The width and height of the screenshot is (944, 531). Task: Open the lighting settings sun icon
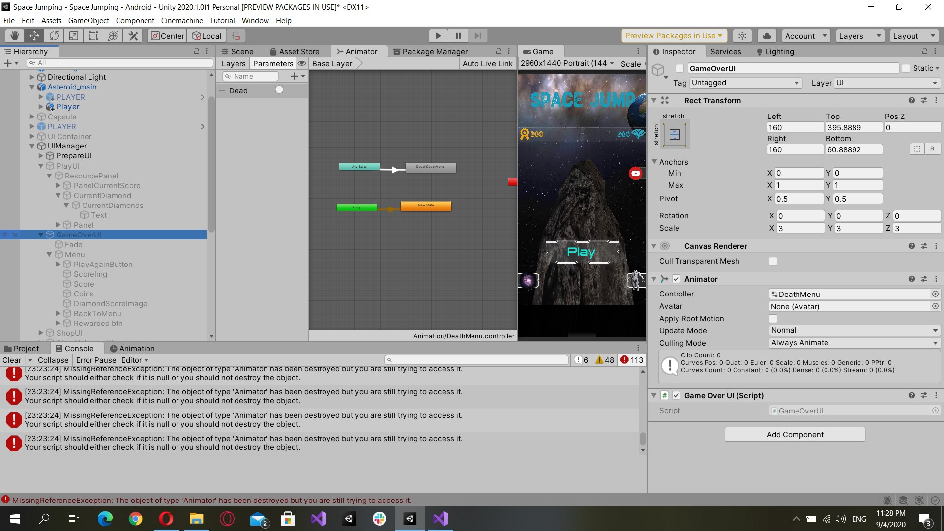[x=742, y=36]
